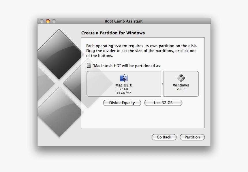Click the gray zoom button in title bar

54,21
